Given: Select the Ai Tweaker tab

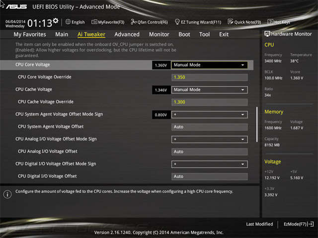Looking at the screenshot, I should [91, 34].
